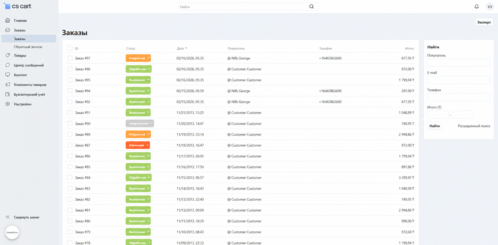Click the Найти button in search panel
498x245 pixels.
pos(434,126)
